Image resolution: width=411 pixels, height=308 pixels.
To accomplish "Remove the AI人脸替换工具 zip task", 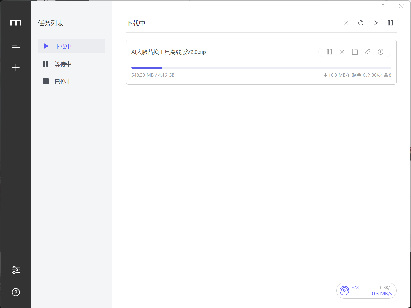I will pyautogui.click(x=342, y=52).
